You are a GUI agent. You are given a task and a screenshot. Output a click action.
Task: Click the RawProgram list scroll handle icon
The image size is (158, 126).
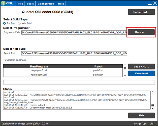125,68
